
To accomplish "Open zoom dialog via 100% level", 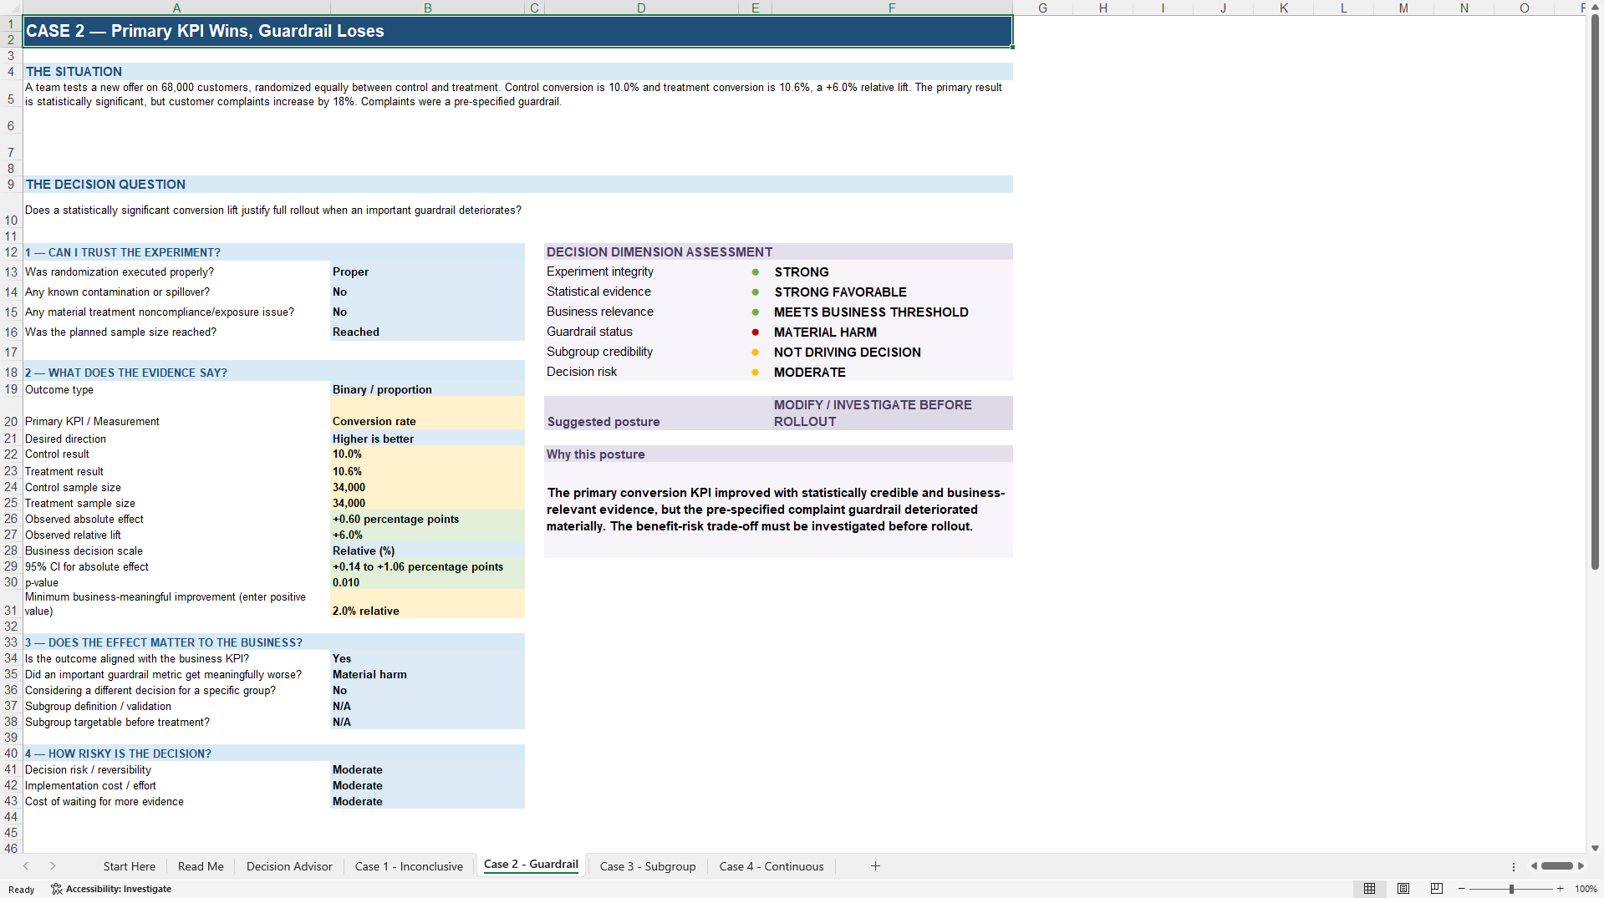I will pyautogui.click(x=1586, y=889).
